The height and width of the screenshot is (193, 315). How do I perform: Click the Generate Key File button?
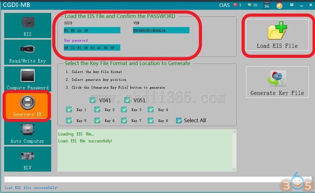[x=277, y=82]
